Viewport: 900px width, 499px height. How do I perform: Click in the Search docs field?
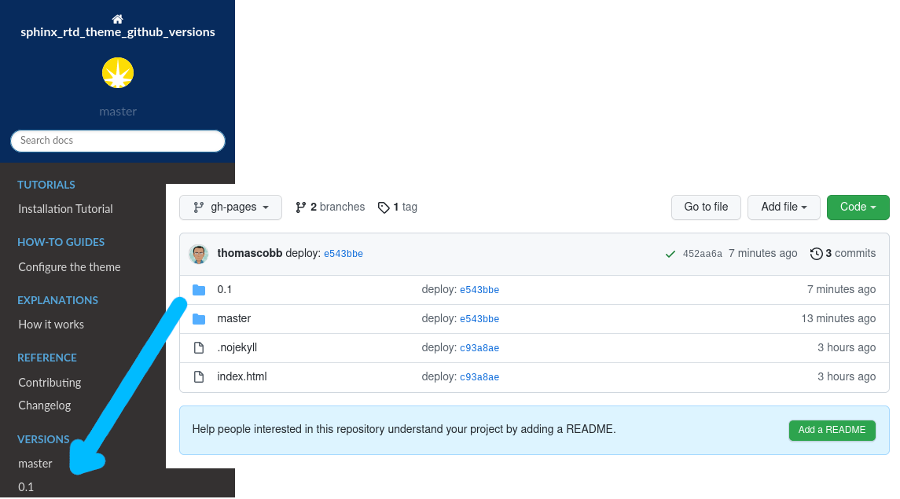click(x=118, y=141)
